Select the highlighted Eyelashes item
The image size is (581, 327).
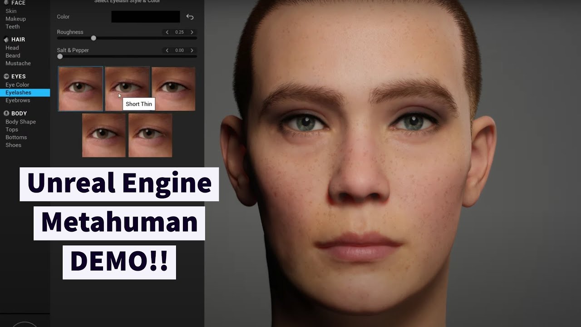25,93
